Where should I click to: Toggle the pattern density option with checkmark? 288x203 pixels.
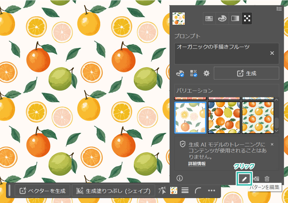[x=194, y=73]
